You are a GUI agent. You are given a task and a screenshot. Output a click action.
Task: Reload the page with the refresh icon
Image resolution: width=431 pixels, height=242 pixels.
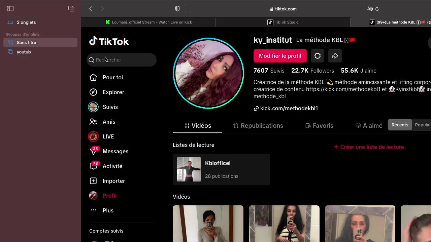coord(377,9)
